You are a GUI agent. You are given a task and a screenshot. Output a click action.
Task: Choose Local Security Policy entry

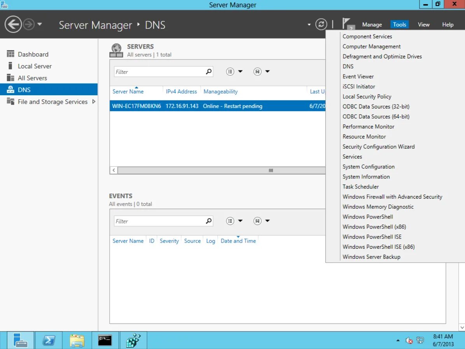click(367, 97)
